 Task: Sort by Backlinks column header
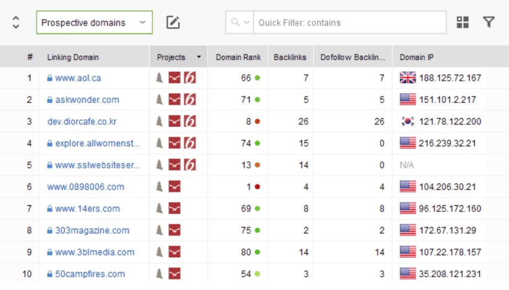click(x=290, y=57)
